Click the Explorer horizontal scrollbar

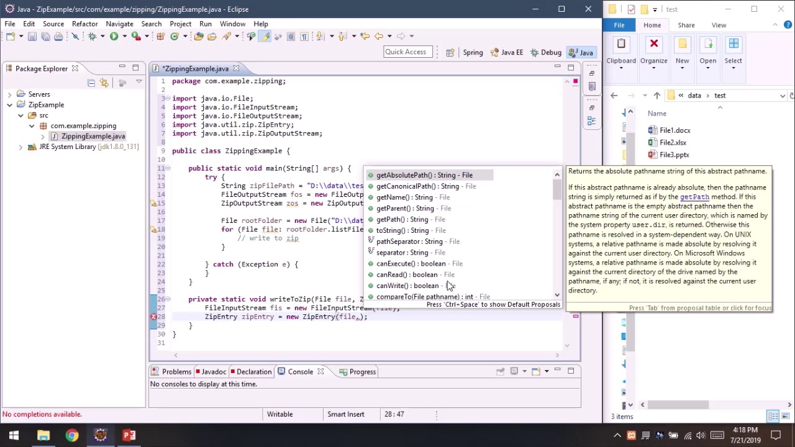click(679, 405)
